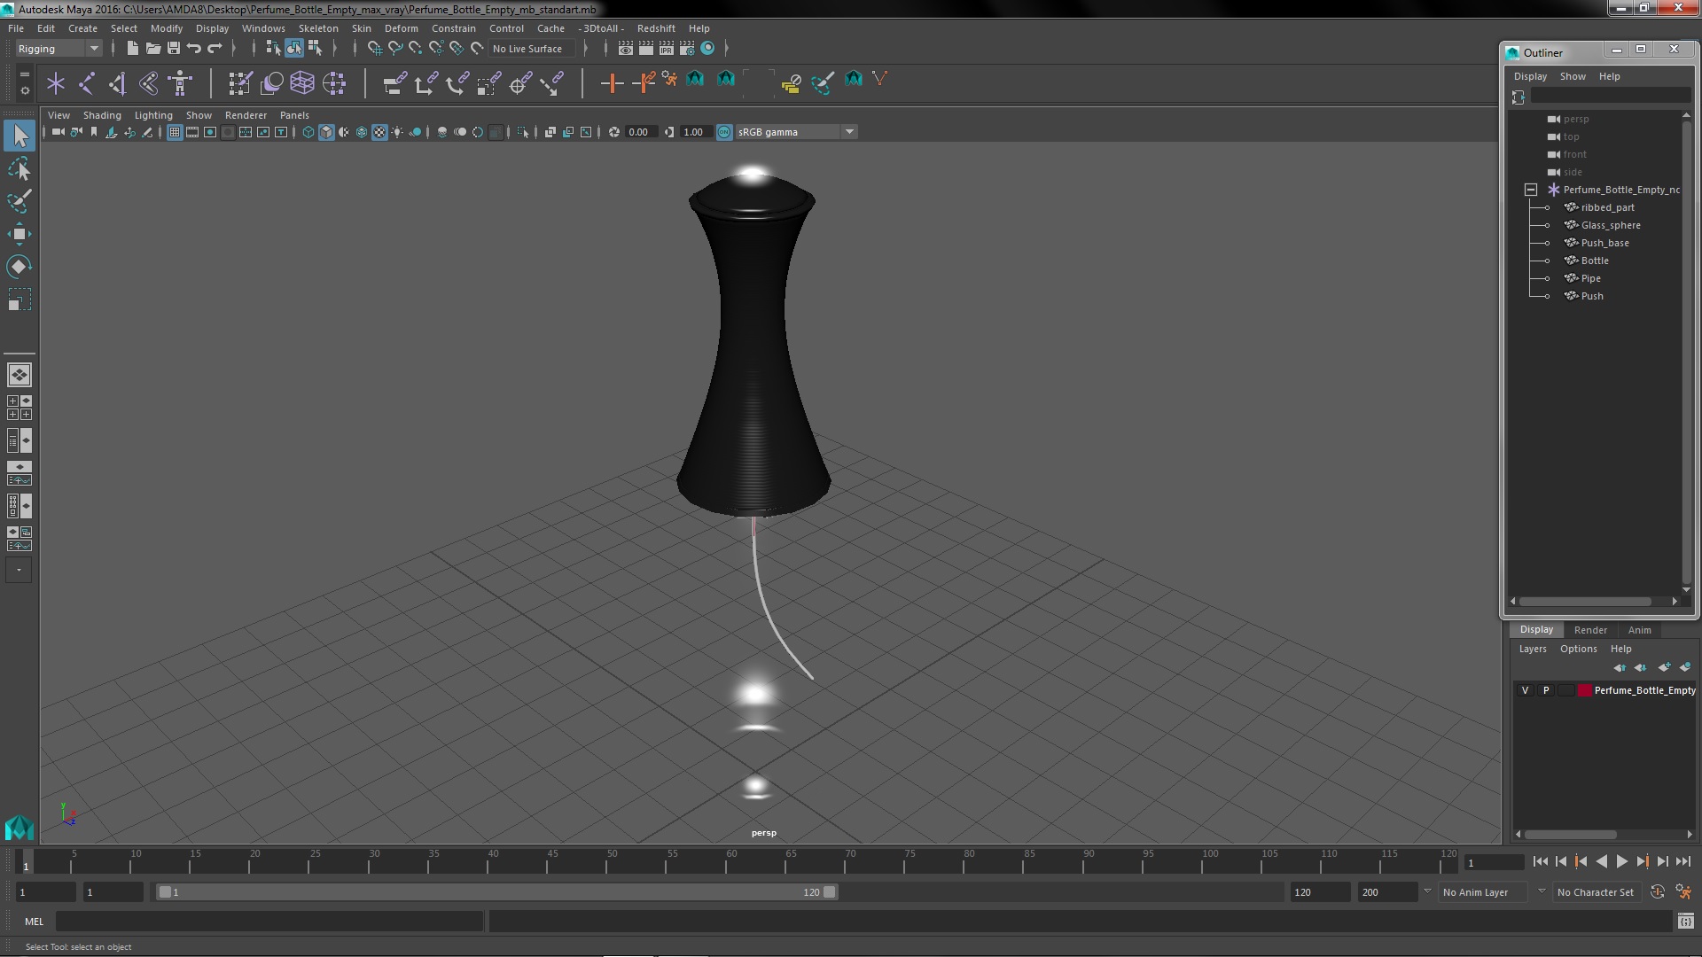Open the Rigging menu set dropdown
This screenshot has width=1702, height=957.
(58, 49)
